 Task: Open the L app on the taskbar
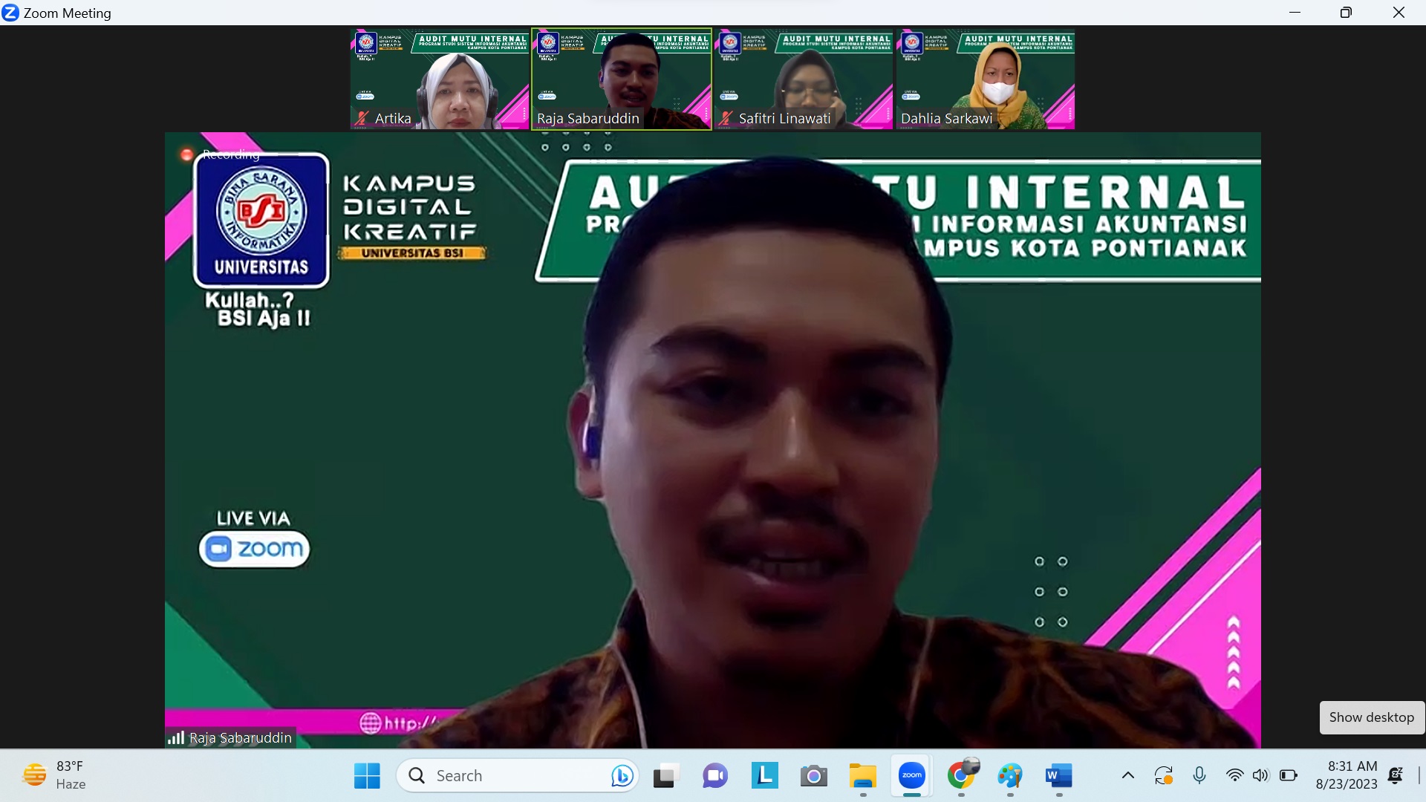(x=764, y=776)
